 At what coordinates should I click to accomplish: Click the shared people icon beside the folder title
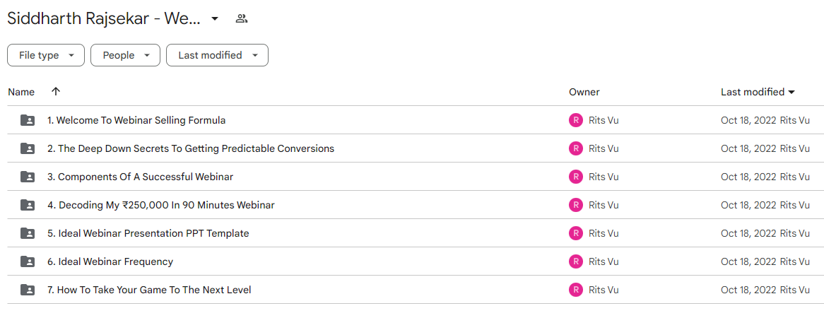coord(241,19)
